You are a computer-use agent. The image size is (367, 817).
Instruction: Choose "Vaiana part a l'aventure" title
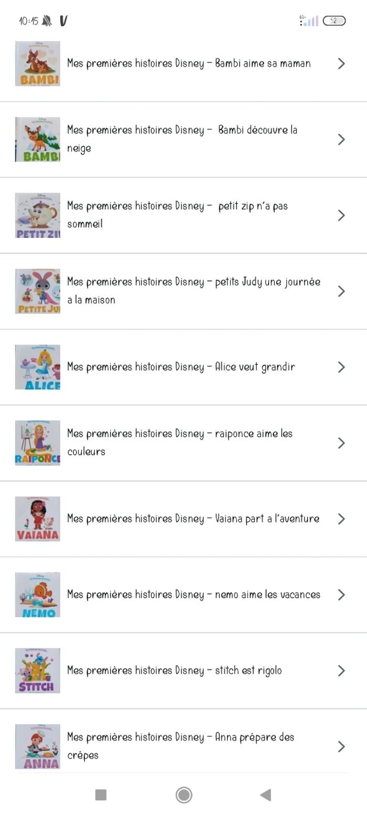[193, 519]
